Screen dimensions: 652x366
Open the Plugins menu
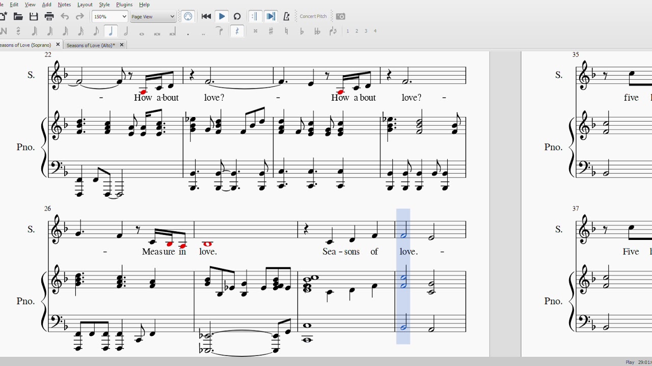(124, 5)
